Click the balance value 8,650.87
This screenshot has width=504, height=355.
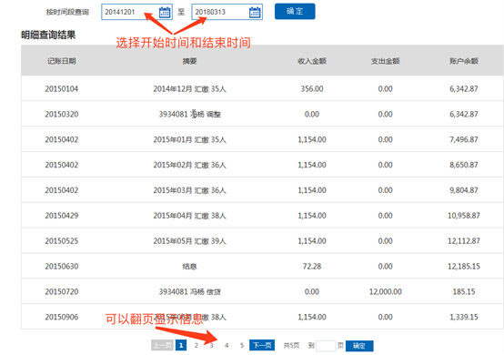click(x=464, y=165)
